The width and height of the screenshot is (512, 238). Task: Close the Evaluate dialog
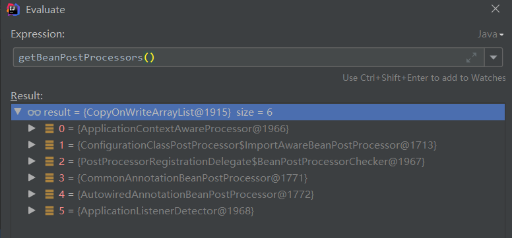pyautogui.click(x=496, y=9)
